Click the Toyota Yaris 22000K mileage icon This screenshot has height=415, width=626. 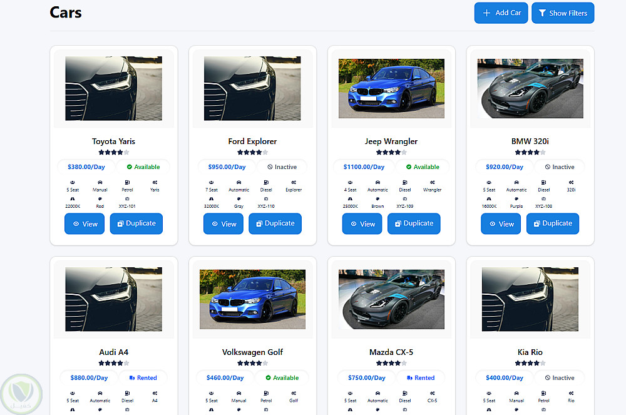(x=72, y=198)
